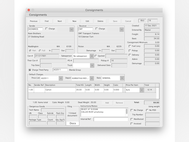The image size is (189, 142).
Task: Open the Truck dropdown
Action: tap(92, 65)
